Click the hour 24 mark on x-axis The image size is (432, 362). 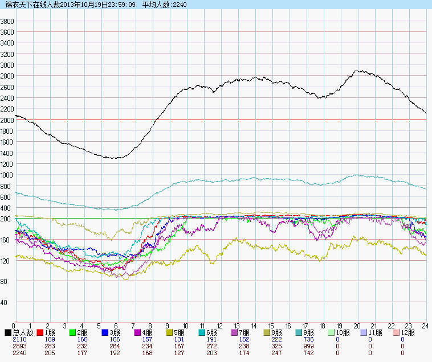[426, 326]
